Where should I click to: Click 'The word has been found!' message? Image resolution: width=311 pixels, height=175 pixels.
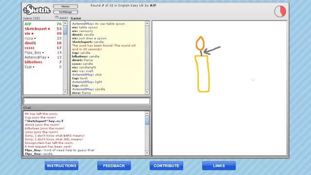click(104, 48)
